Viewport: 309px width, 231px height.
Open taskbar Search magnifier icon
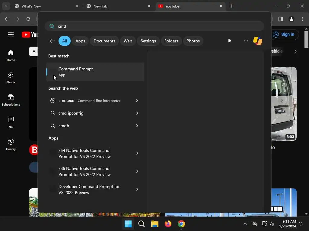[x=141, y=224]
